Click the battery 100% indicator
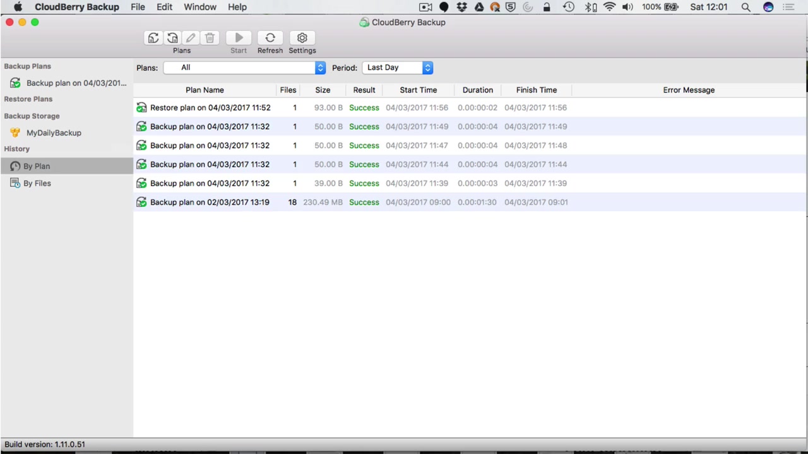 point(660,7)
